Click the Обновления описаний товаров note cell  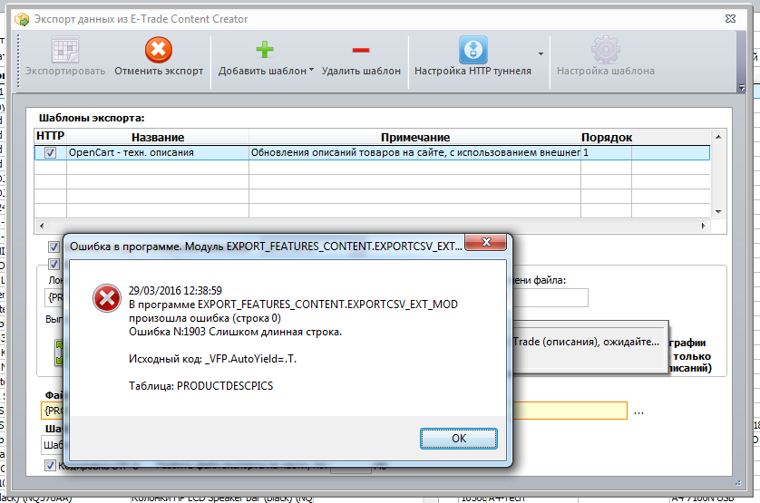[x=414, y=152]
